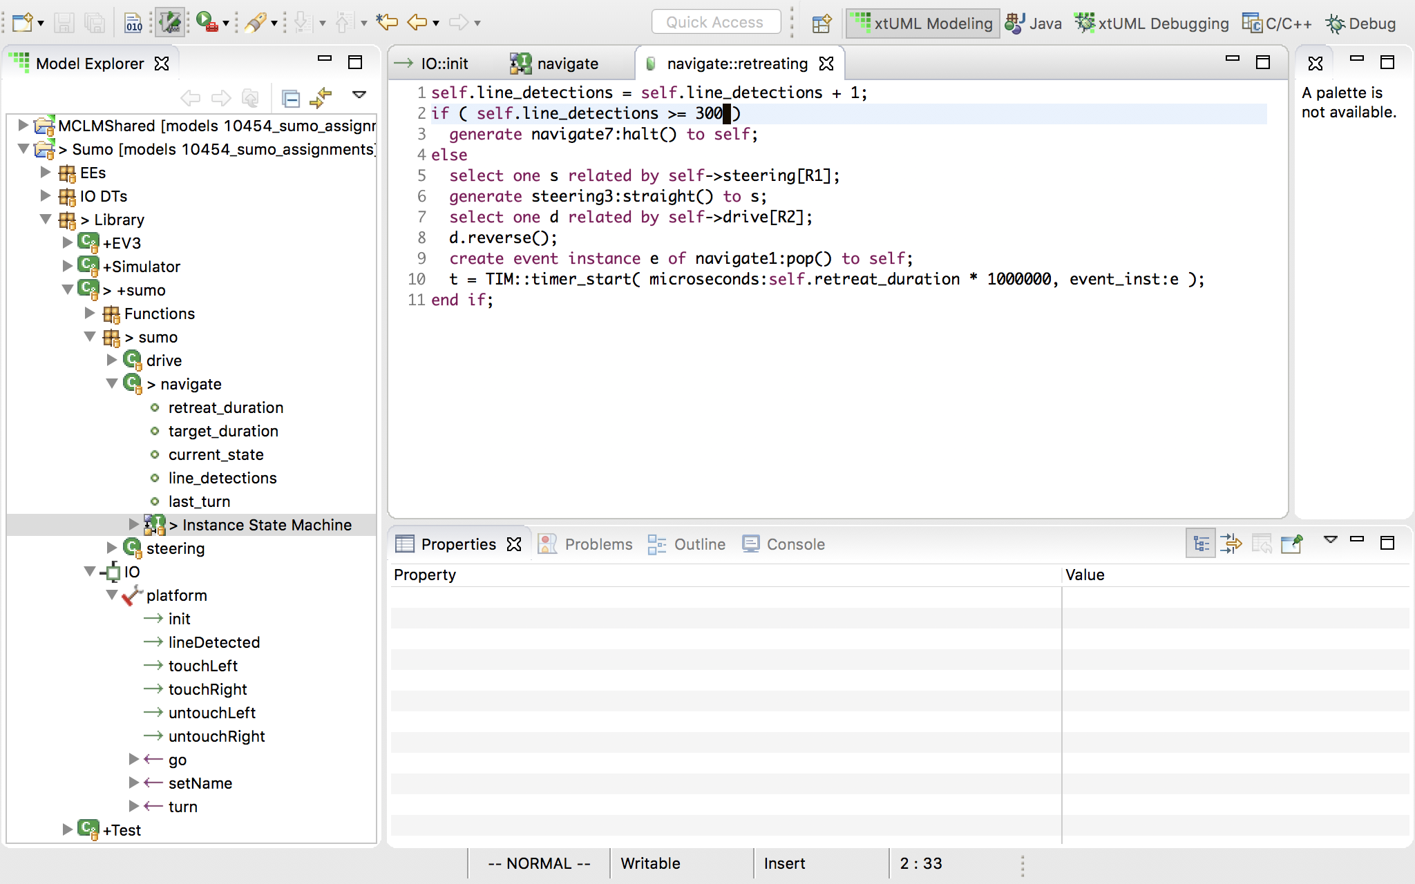Screen dimensions: 1415x884
Task: Select the retreat_duration attribute
Action: coord(225,407)
